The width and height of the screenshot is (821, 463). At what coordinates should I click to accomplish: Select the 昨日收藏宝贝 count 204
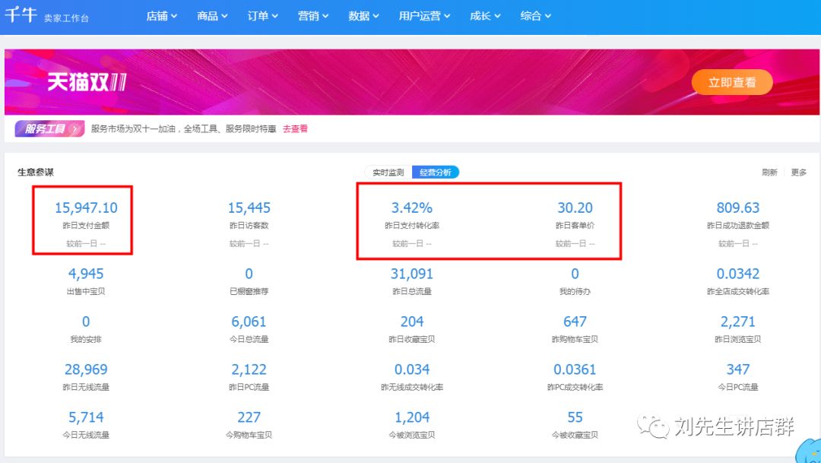pyautogui.click(x=412, y=322)
